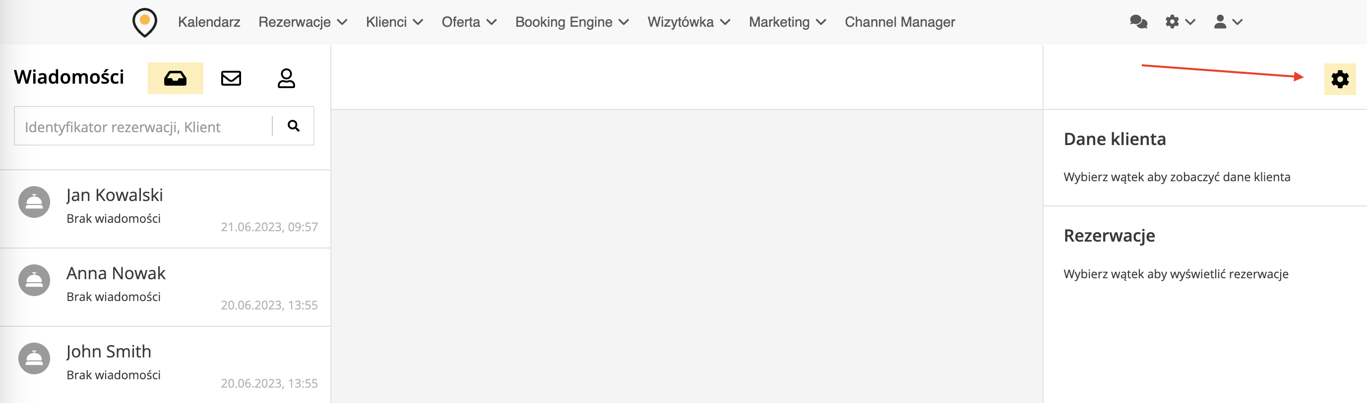Screen dimensions: 1367x403
Task: Open Marketing dropdown menu
Action: (x=787, y=22)
